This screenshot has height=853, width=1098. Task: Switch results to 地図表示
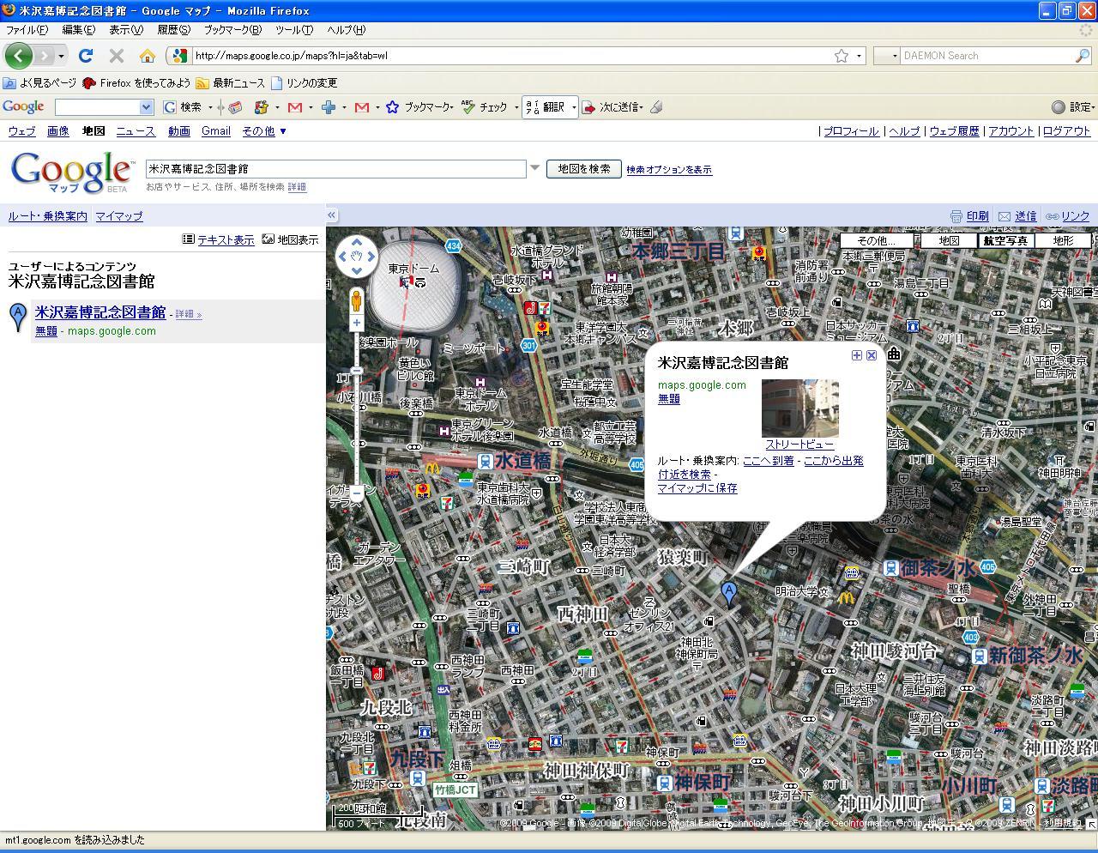(x=298, y=240)
